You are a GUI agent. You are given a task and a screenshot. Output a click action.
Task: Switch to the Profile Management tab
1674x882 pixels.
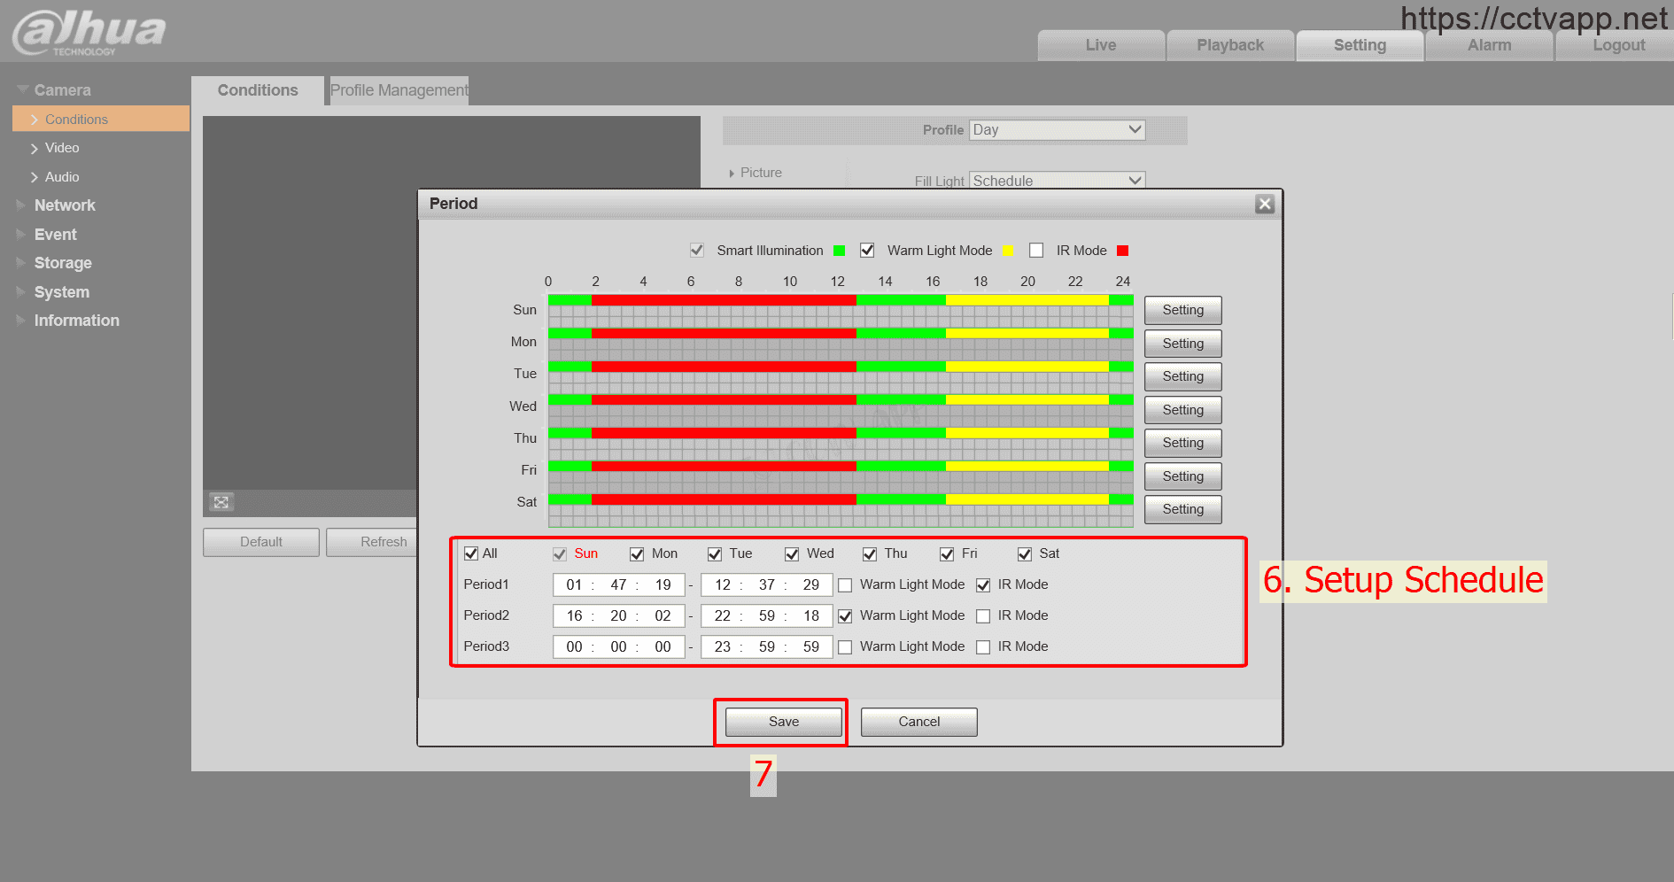tap(399, 90)
